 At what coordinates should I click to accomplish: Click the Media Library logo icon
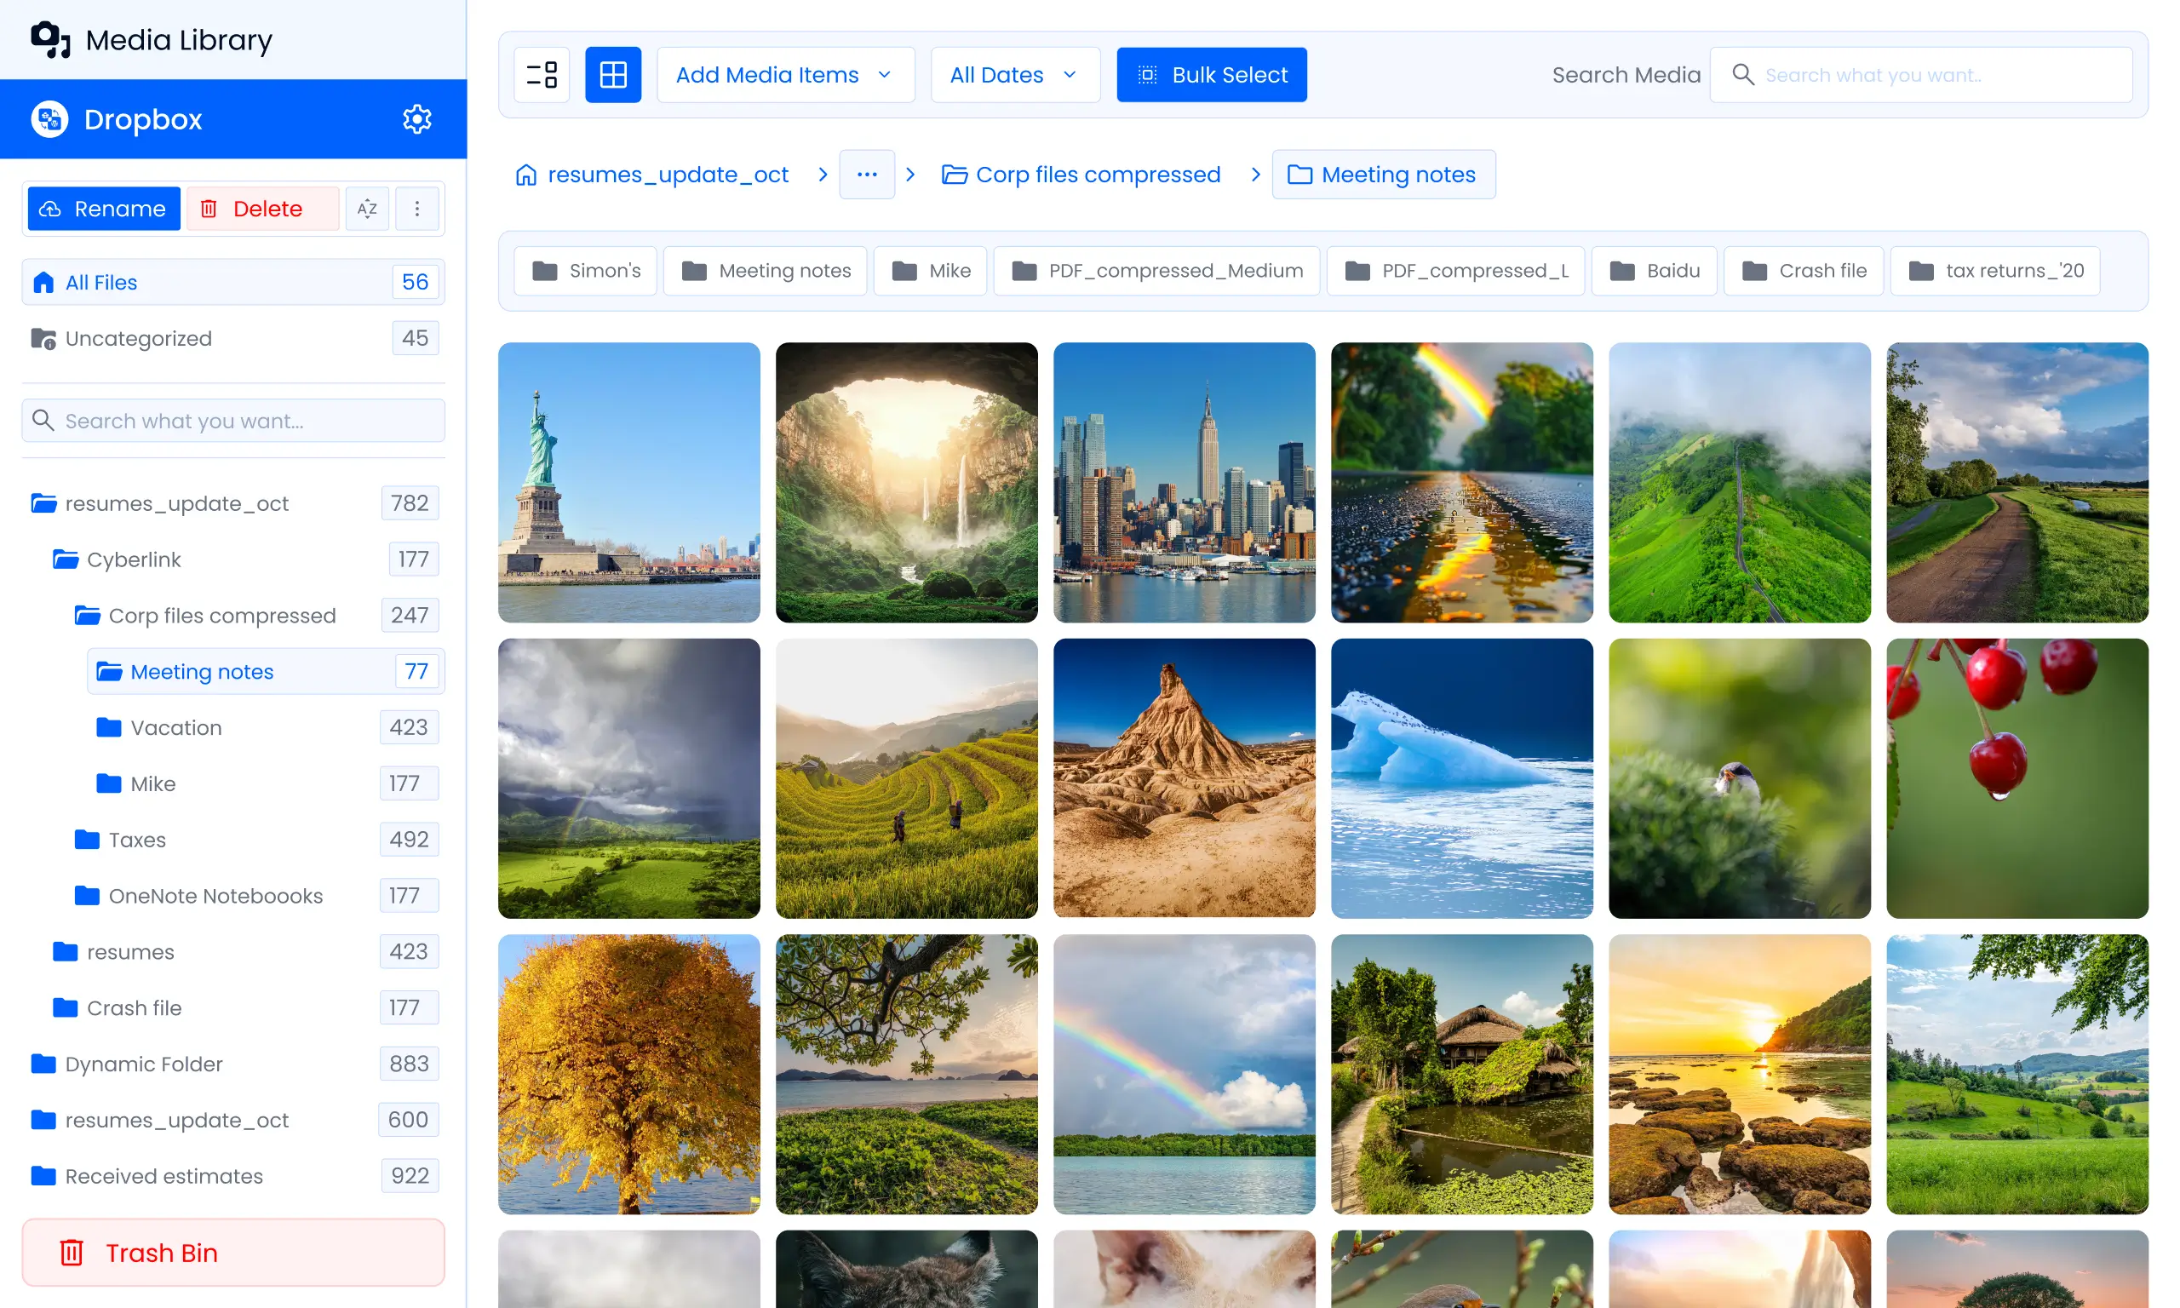pyautogui.click(x=50, y=40)
